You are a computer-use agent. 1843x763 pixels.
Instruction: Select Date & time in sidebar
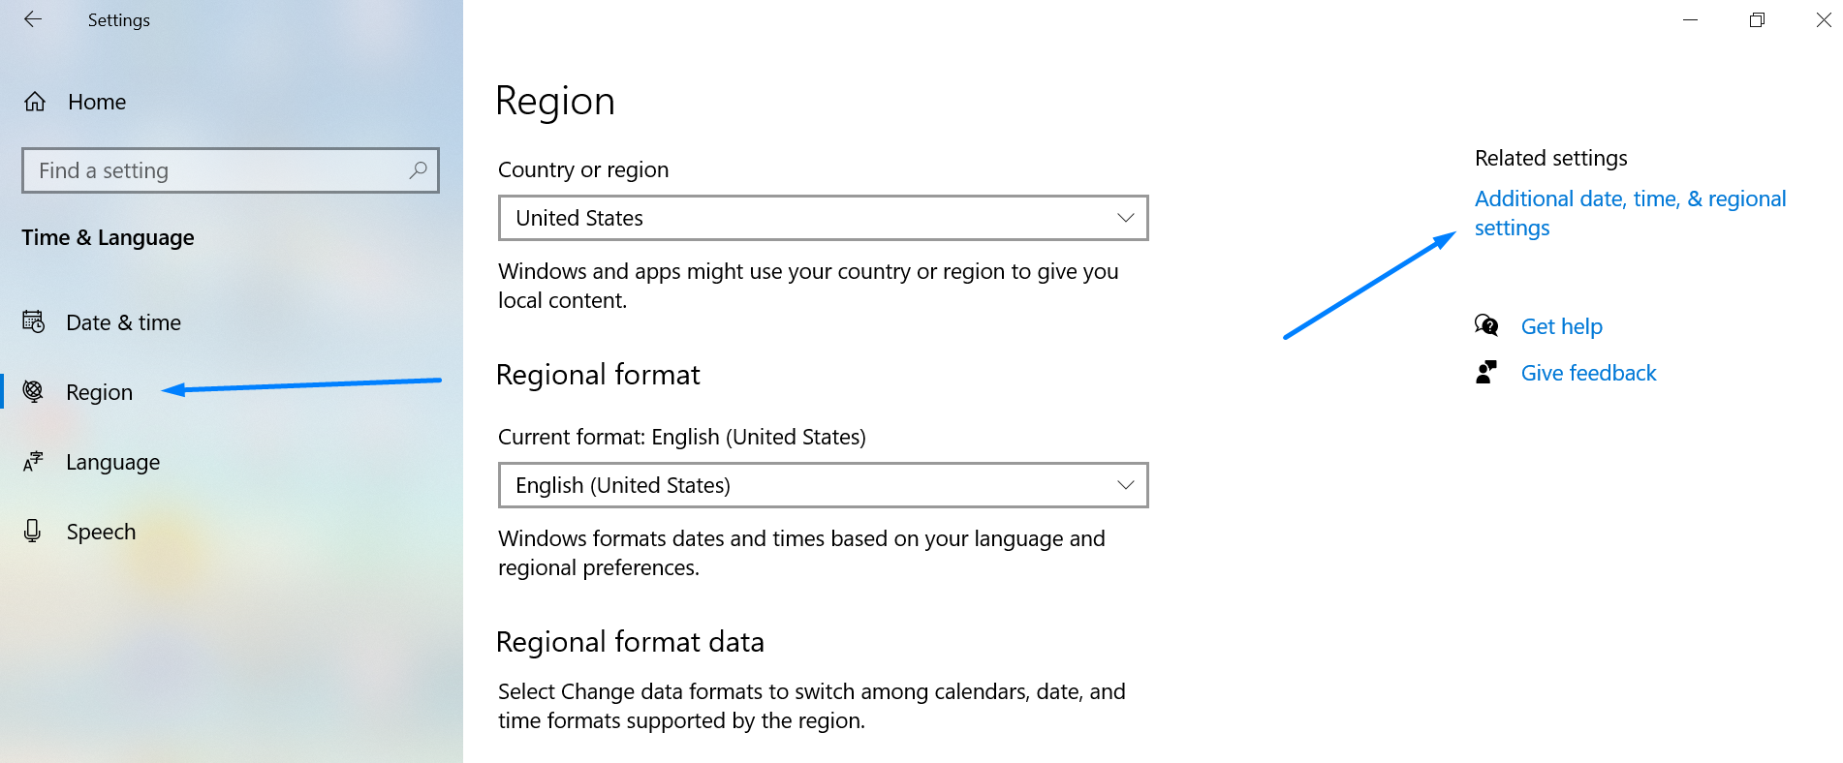pyautogui.click(x=123, y=322)
